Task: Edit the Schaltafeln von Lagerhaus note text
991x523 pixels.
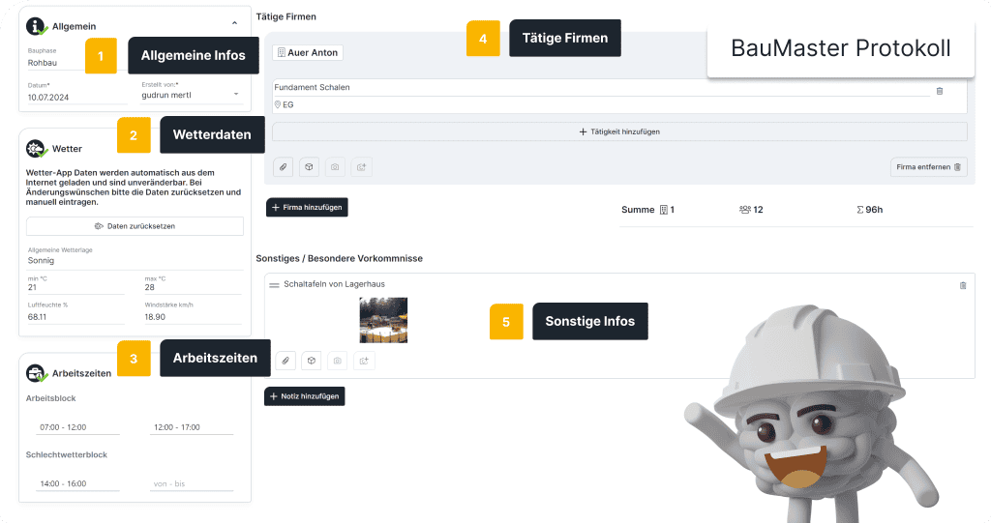Action: pyautogui.click(x=334, y=284)
